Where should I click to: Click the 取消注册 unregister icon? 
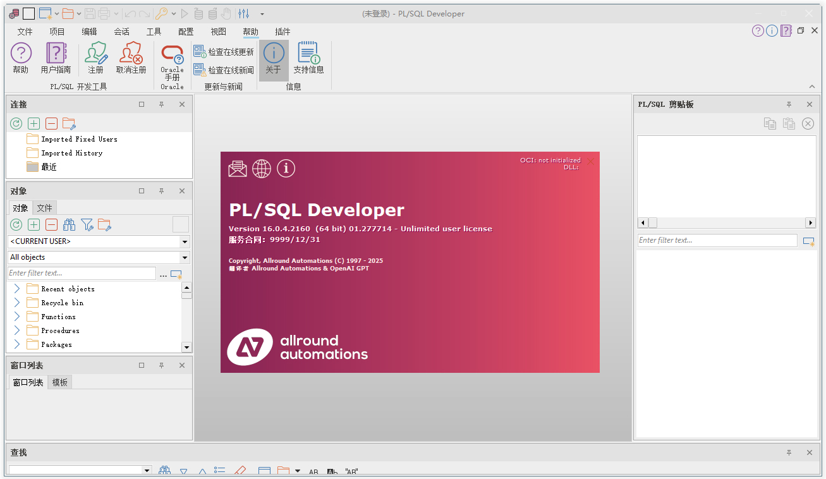tap(131, 57)
